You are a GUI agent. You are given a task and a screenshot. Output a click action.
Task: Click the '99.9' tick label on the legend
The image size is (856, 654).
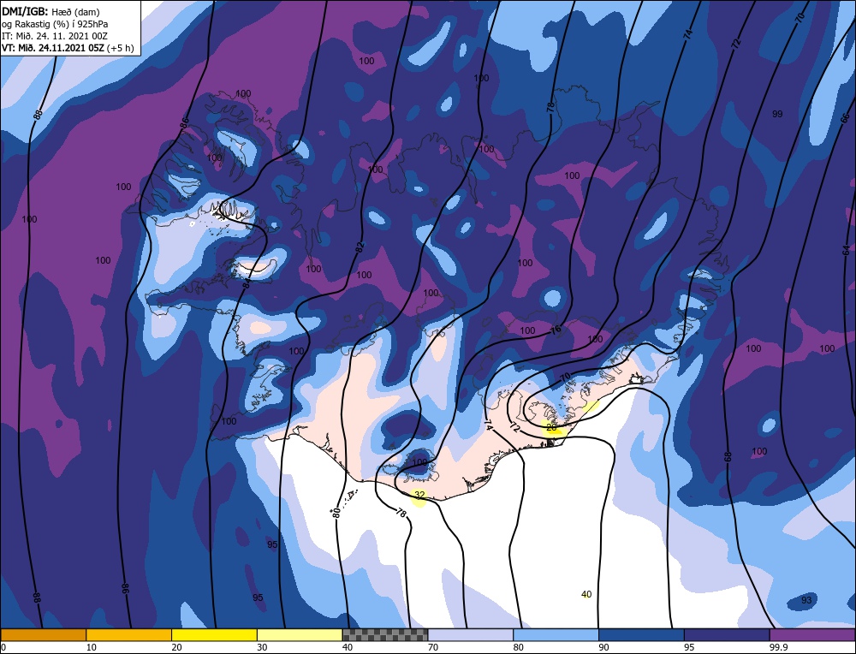tap(777, 647)
